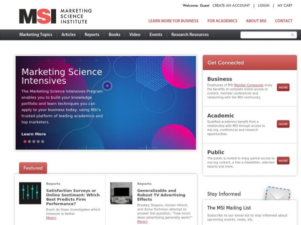
Task: Open Satisfaction Surveys or Online Sentiment article
Action: (73, 197)
